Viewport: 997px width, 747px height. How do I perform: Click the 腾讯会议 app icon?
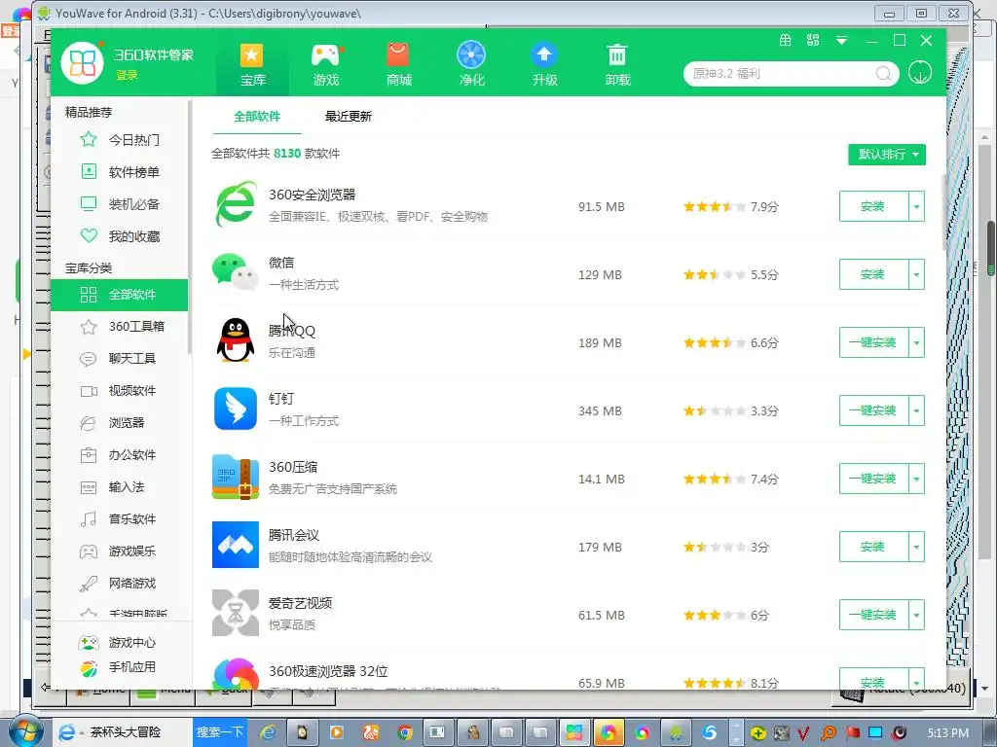236,545
